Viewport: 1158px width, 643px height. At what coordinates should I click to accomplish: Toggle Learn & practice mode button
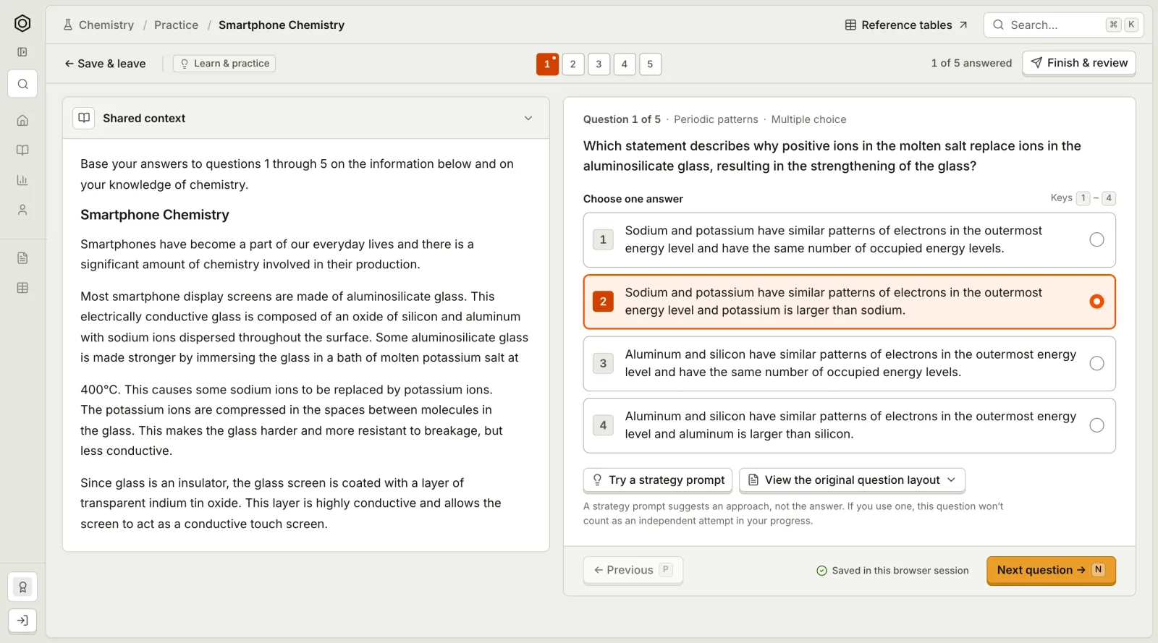coord(224,64)
